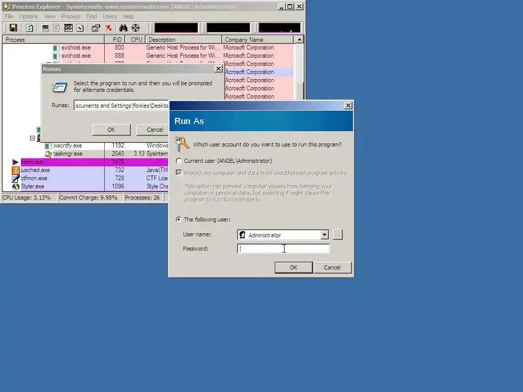Click the DLL/Handles view toolbar icon
This screenshot has width=523, height=392.
[x=80, y=28]
